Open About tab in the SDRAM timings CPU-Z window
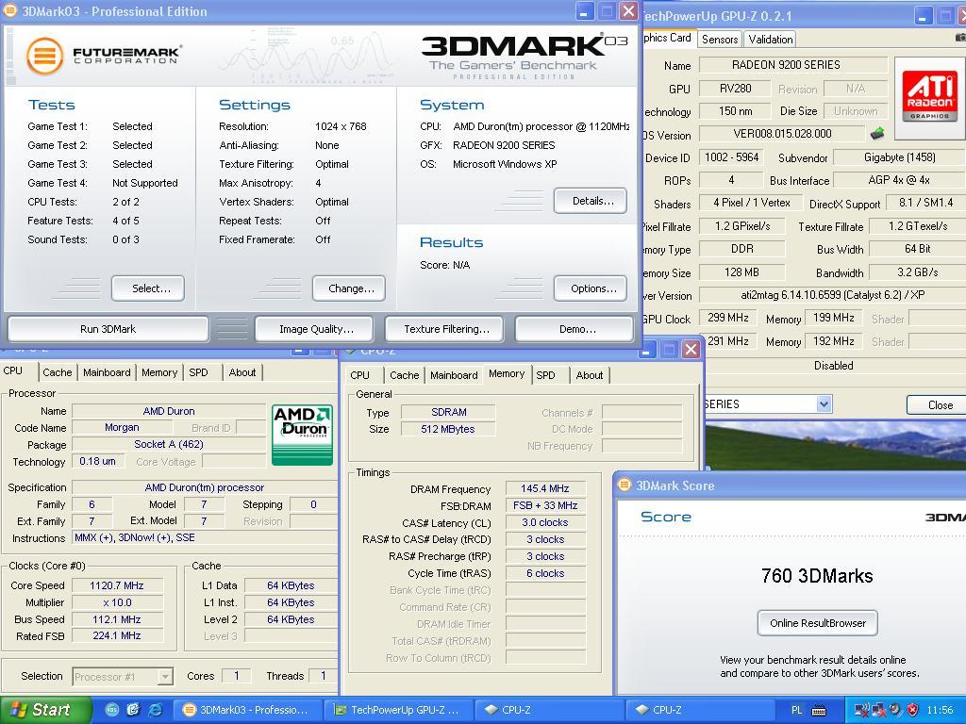Viewport: 966px width, 724px height. pos(590,375)
